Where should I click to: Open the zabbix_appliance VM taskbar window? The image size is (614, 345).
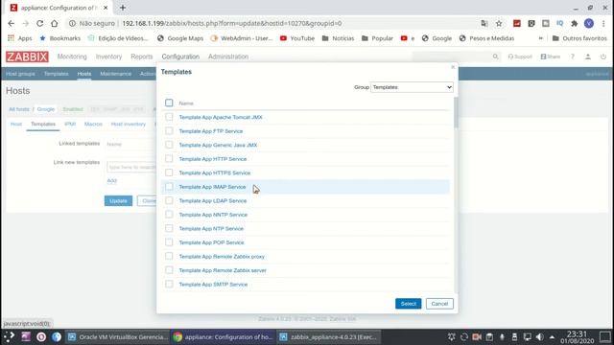tap(328, 336)
